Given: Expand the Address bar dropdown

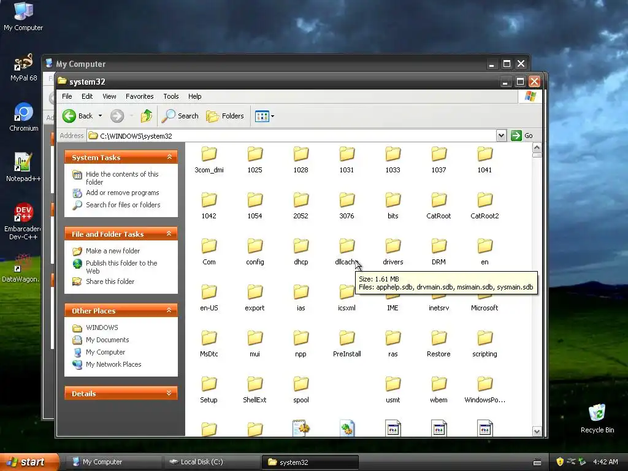Looking at the screenshot, I should tap(501, 136).
